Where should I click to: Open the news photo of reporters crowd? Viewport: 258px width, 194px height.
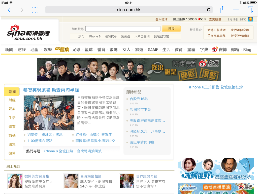coord(49,113)
